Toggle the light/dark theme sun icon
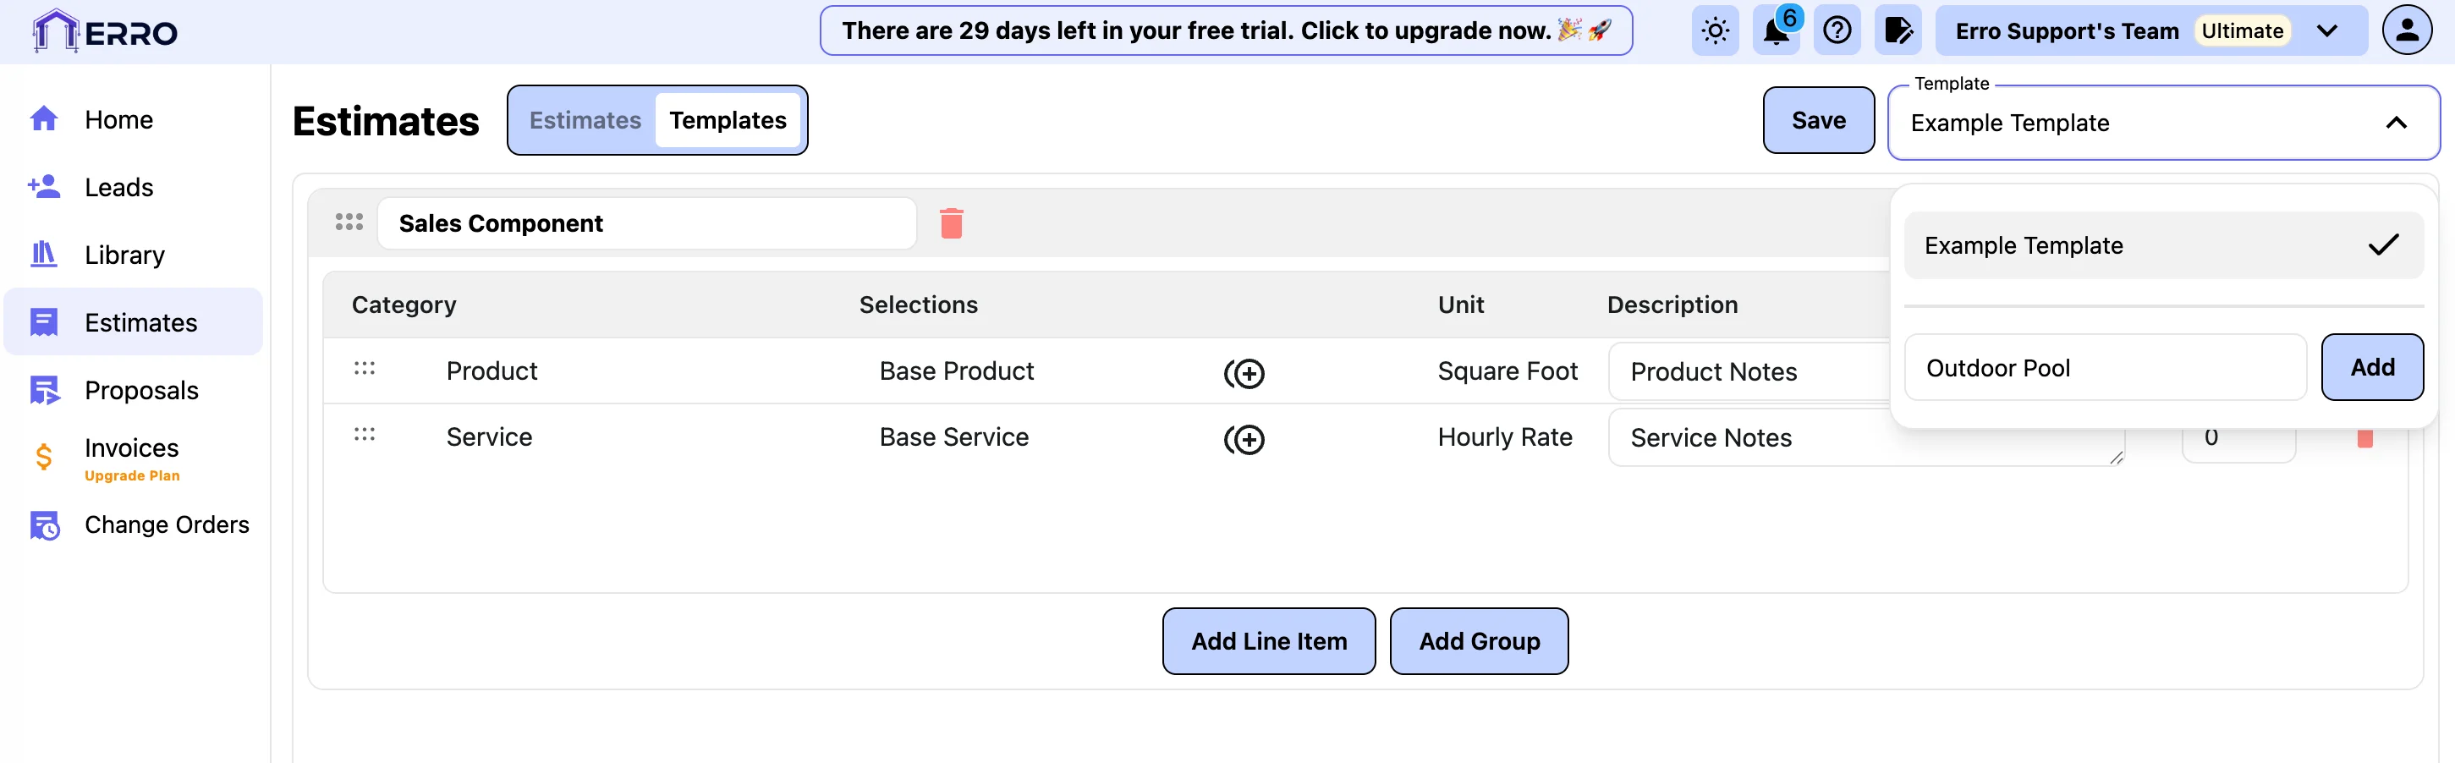Image resolution: width=2455 pixels, height=763 pixels. [1715, 31]
